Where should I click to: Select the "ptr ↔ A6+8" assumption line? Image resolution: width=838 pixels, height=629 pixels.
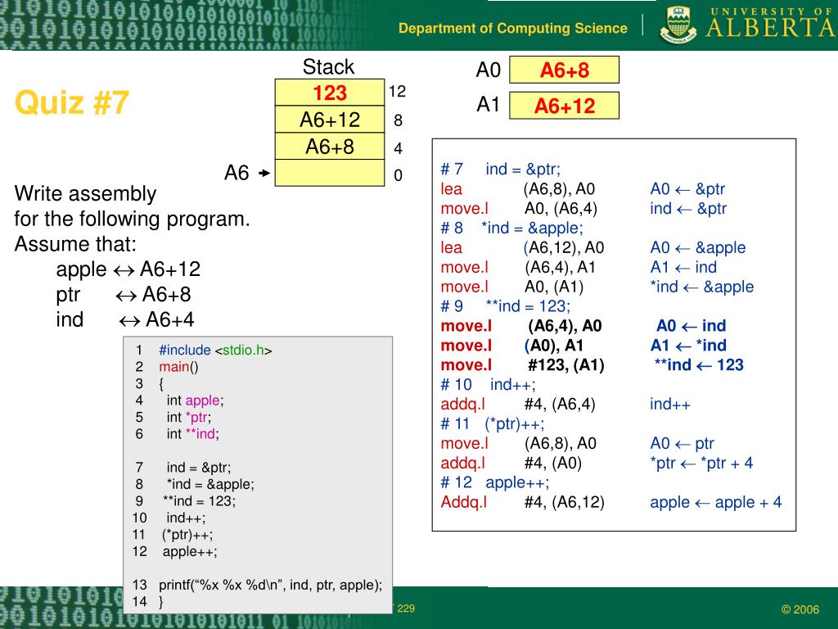pos(124,294)
